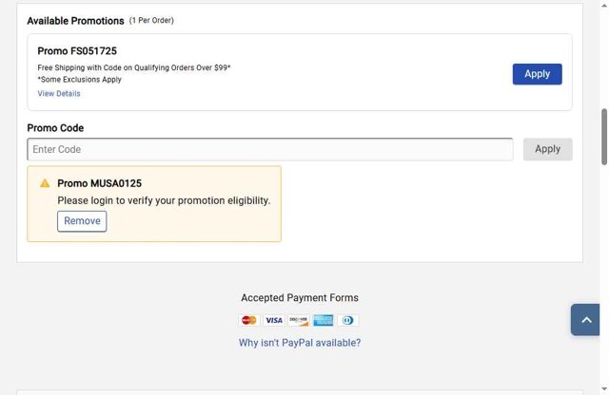Click the Accepted Payment Forms label
This screenshot has width=609, height=395.
[300, 298]
